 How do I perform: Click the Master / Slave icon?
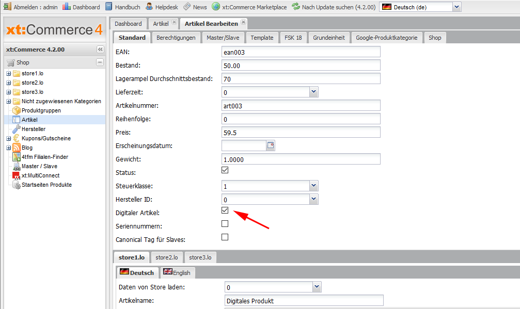[x=16, y=166]
